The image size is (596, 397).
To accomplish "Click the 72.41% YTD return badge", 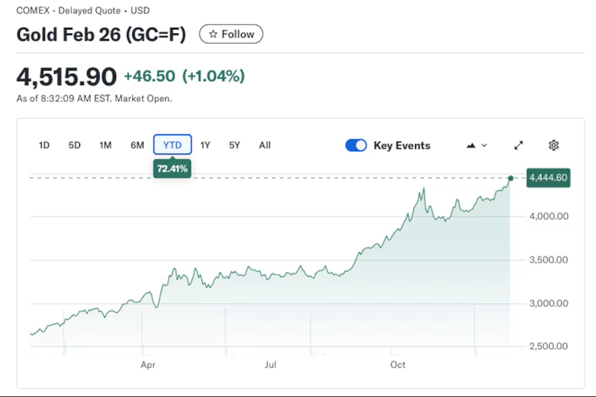I will pos(172,169).
